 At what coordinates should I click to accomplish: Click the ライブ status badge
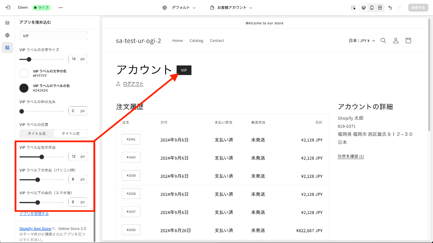coord(41,7)
